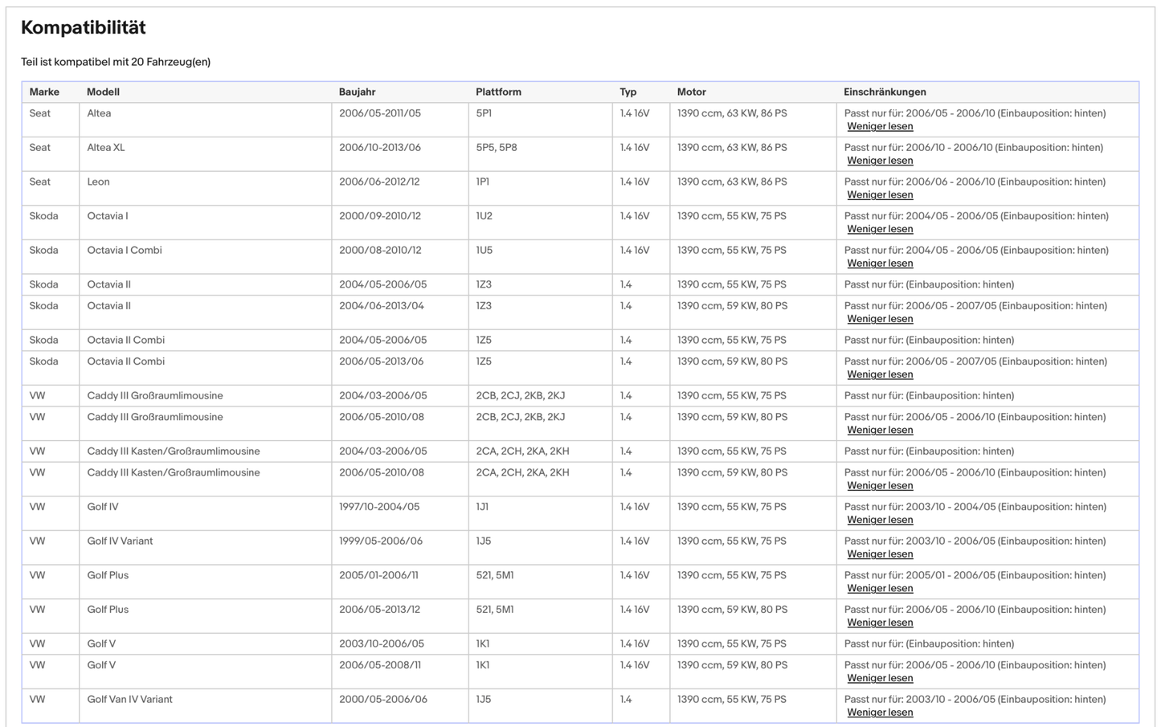1161x727 pixels.
Task: Click 'Weniger lesen' for Golf Plus 2005/01-2006/11
Action: point(880,588)
